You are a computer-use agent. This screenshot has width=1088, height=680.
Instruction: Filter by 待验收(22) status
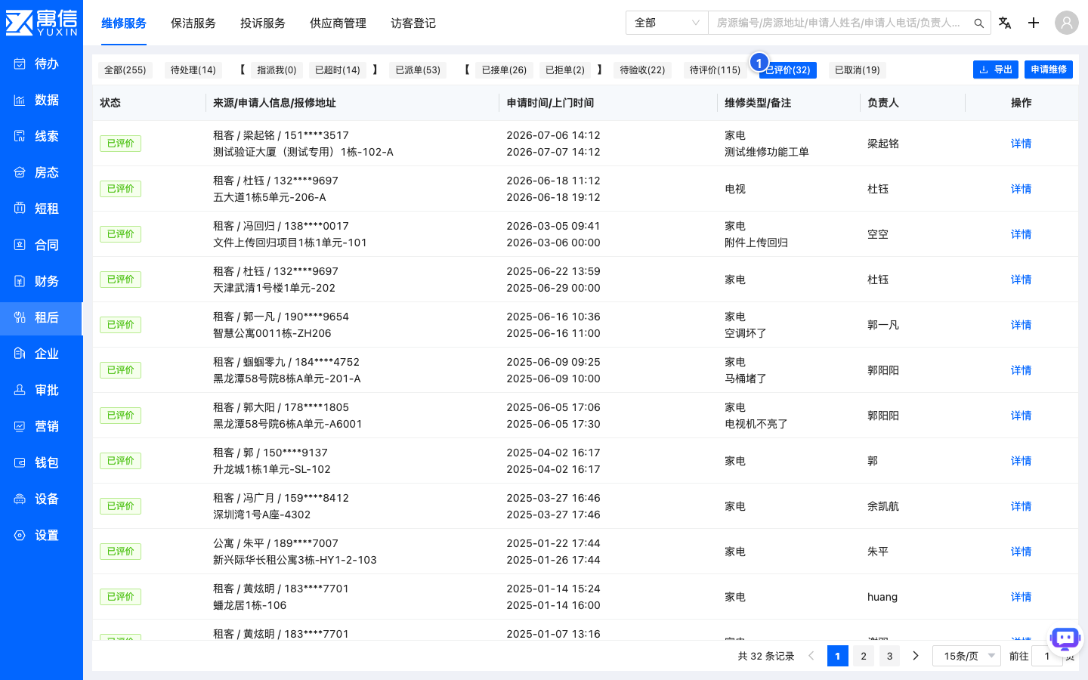click(x=643, y=70)
